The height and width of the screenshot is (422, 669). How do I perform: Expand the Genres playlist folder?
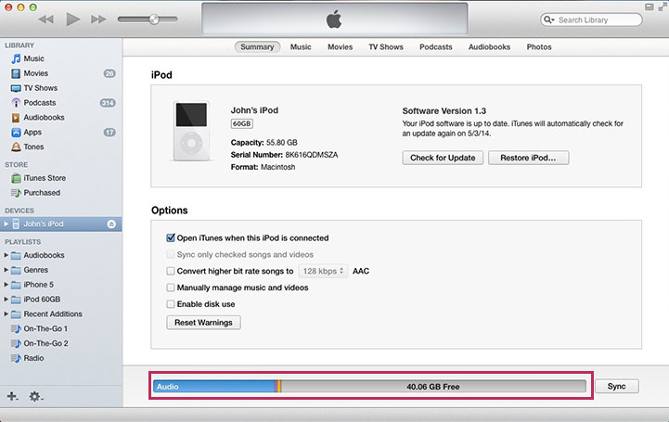pyautogui.click(x=6, y=270)
